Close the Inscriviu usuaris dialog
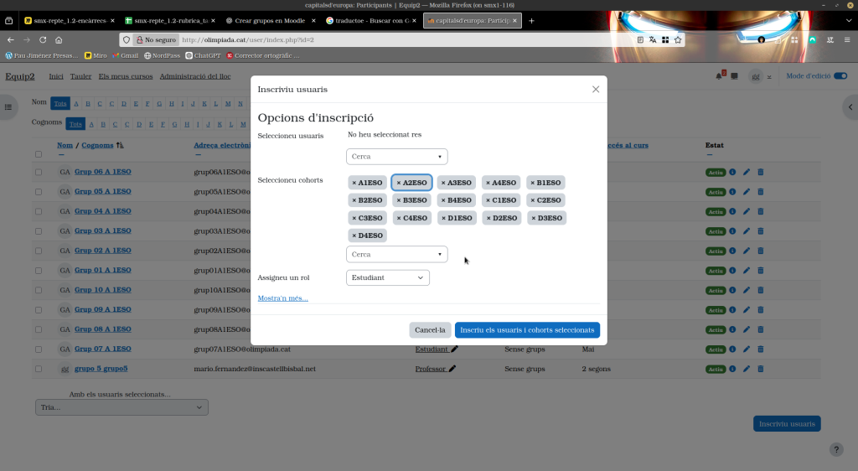858x471 pixels. pyautogui.click(x=596, y=89)
